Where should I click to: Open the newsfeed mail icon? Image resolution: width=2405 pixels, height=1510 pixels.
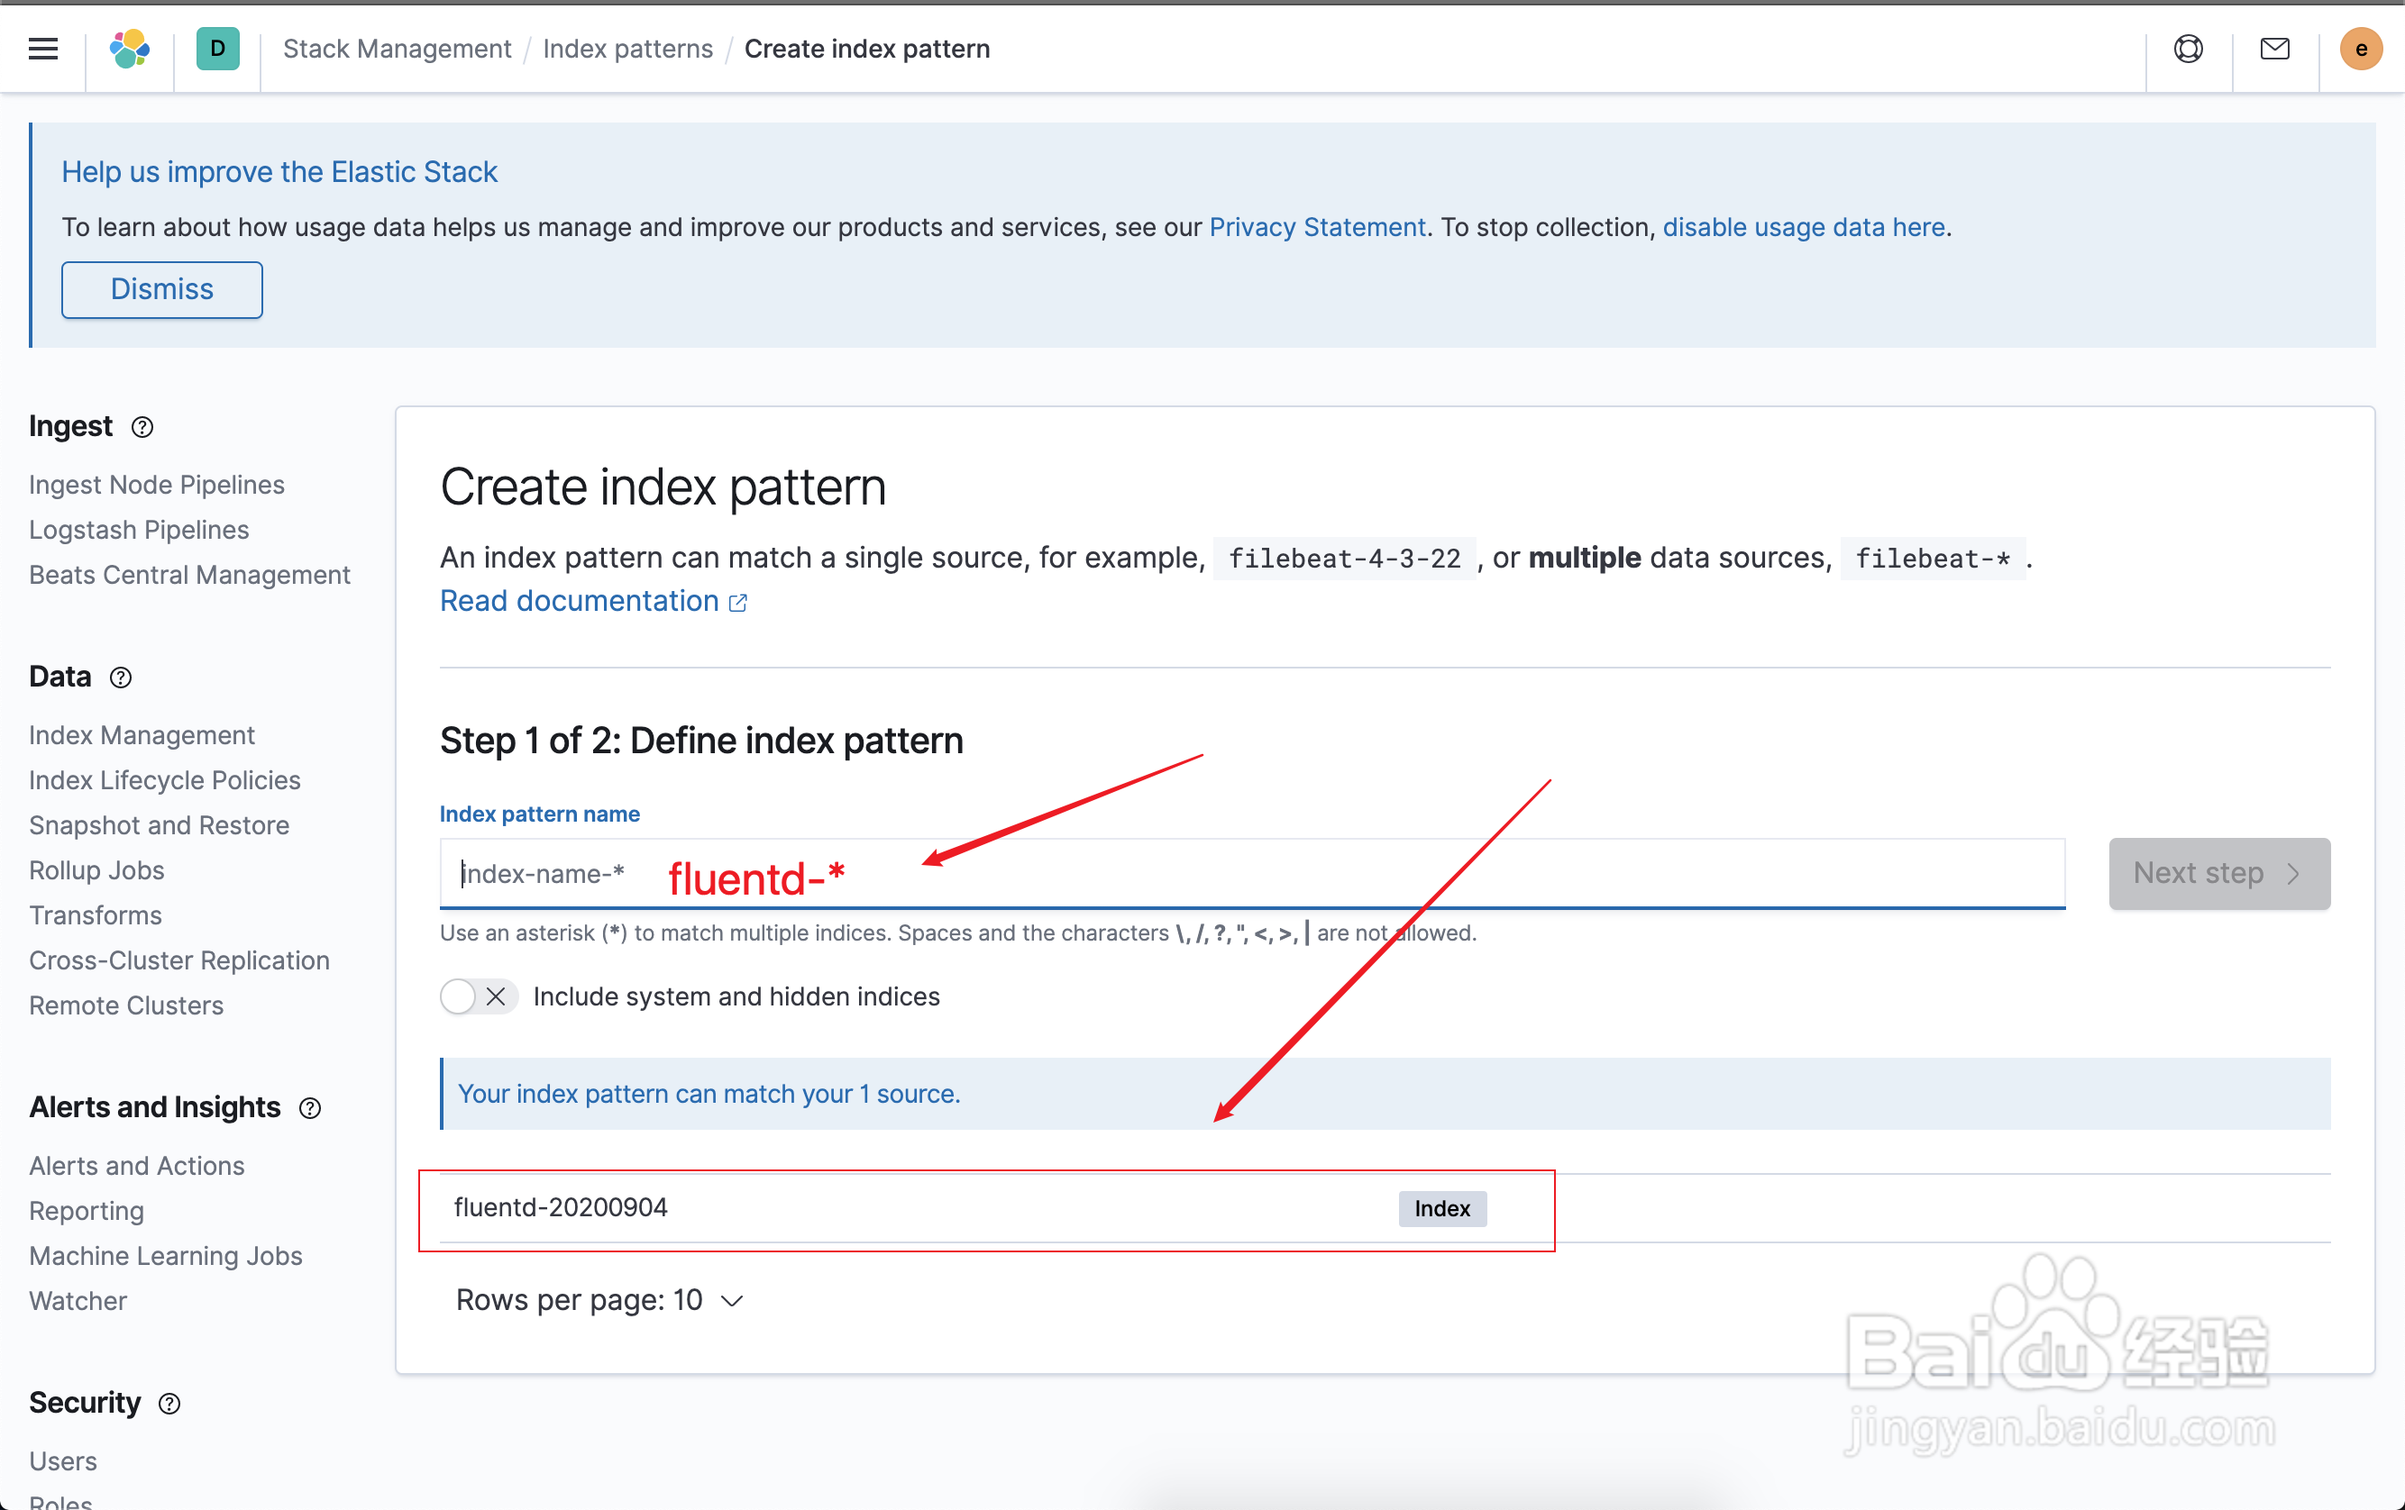(2274, 49)
